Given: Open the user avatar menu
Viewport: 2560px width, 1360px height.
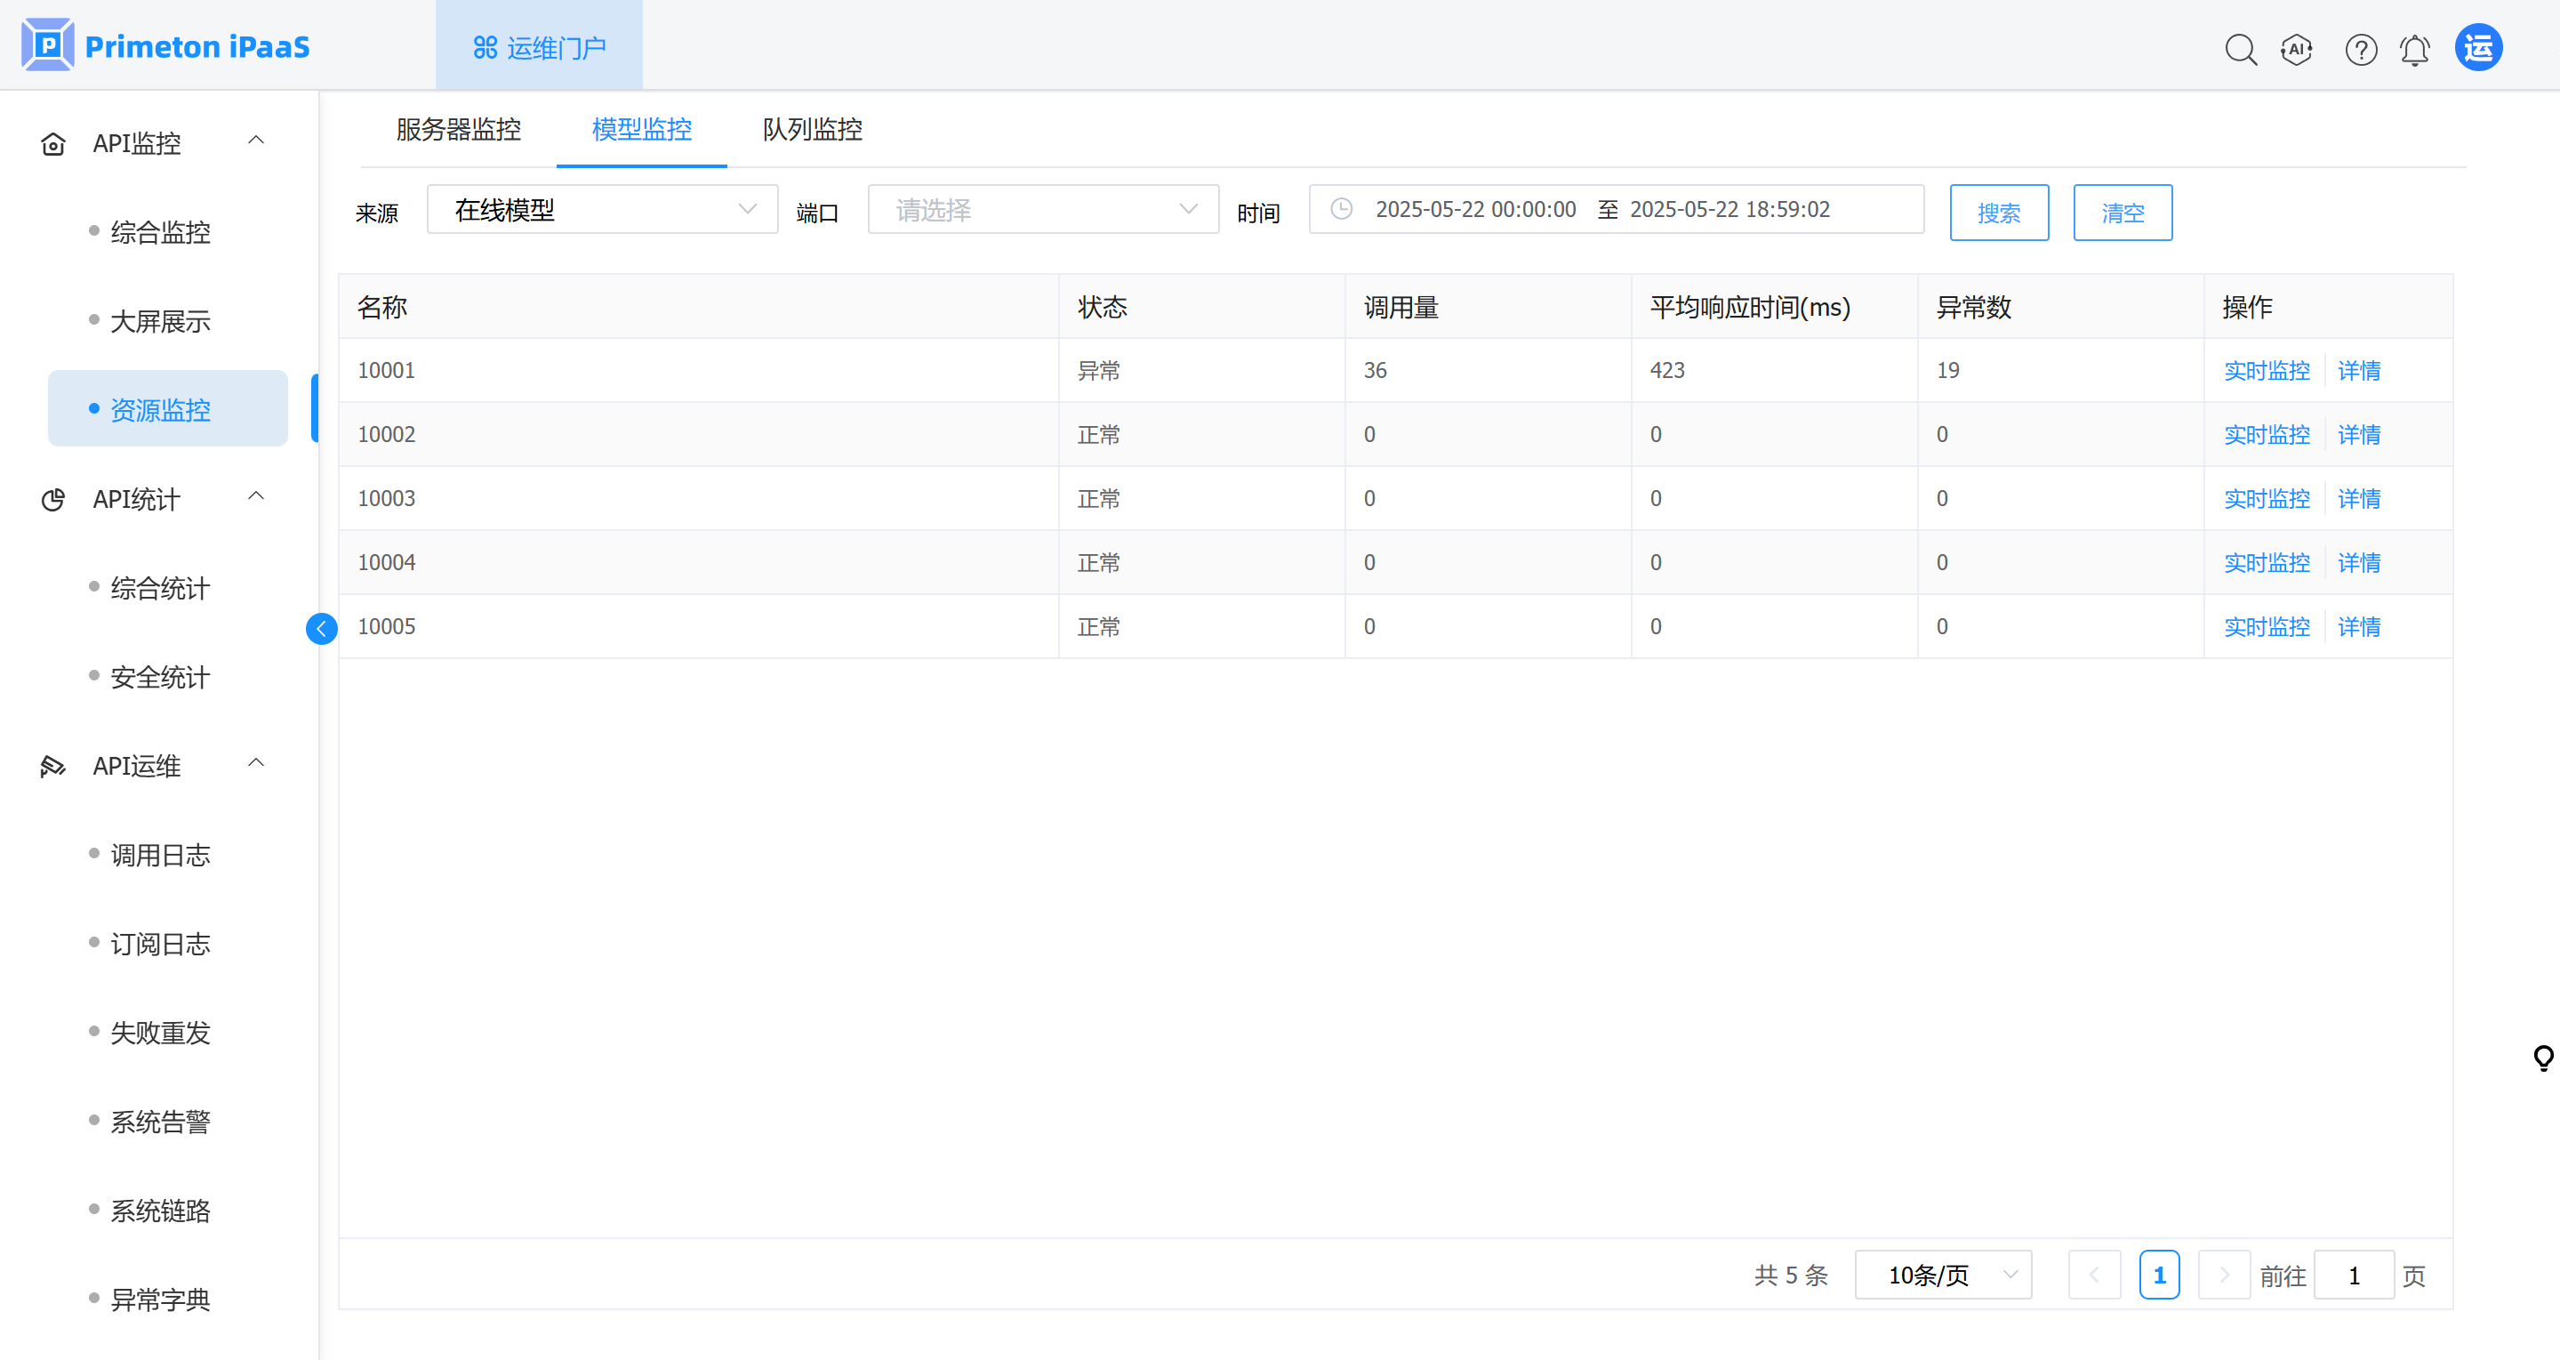Looking at the screenshot, I should pos(2478,48).
